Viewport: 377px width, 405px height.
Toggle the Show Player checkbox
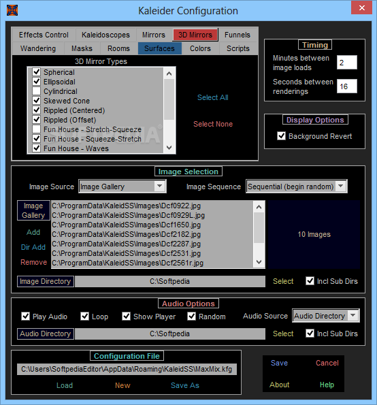126,316
